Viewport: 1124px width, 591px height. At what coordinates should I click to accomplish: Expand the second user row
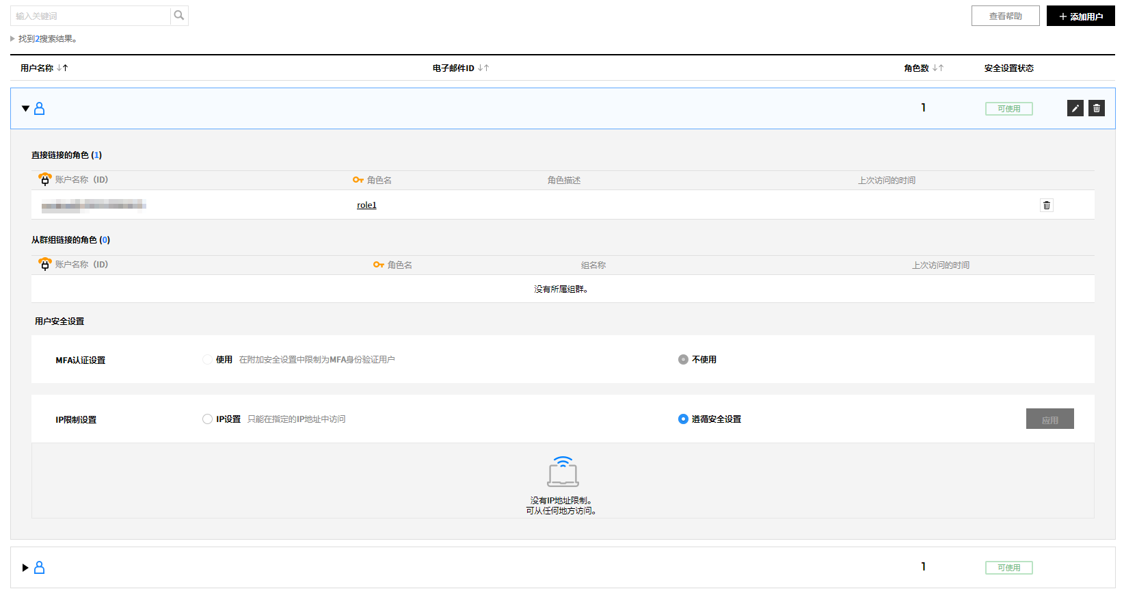coord(25,568)
